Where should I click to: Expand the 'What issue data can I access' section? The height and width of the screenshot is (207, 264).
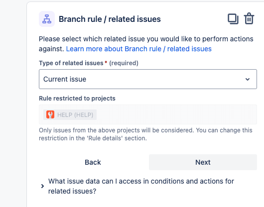[141, 186]
